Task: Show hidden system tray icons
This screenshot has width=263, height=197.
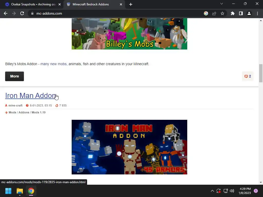Action: point(212,191)
